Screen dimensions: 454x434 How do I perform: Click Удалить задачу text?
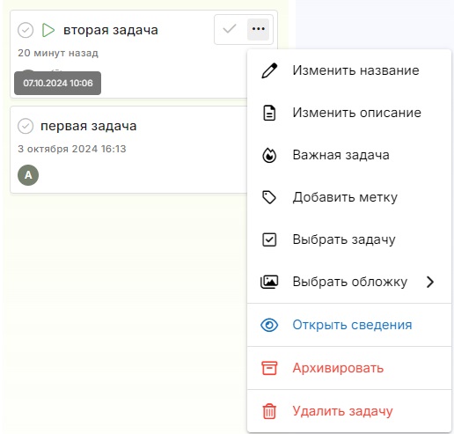click(x=342, y=411)
